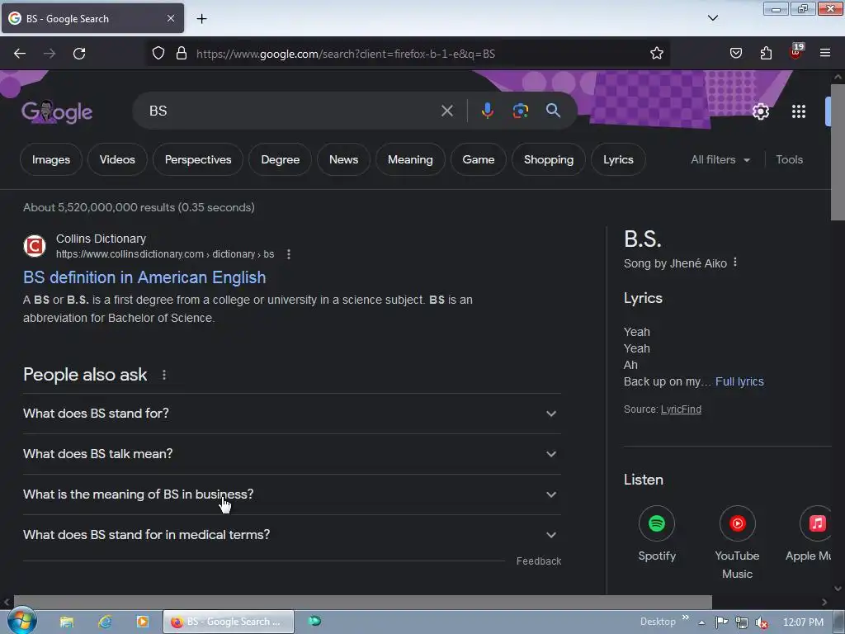Start voice search with the microphone
The image size is (845, 634).
coord(487,111)
